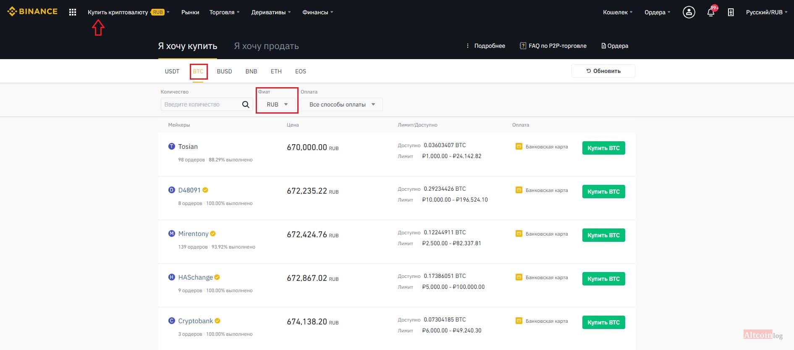Open the Рынки menu item
Viewport: 794px width, 350px height.
[190, 12]
